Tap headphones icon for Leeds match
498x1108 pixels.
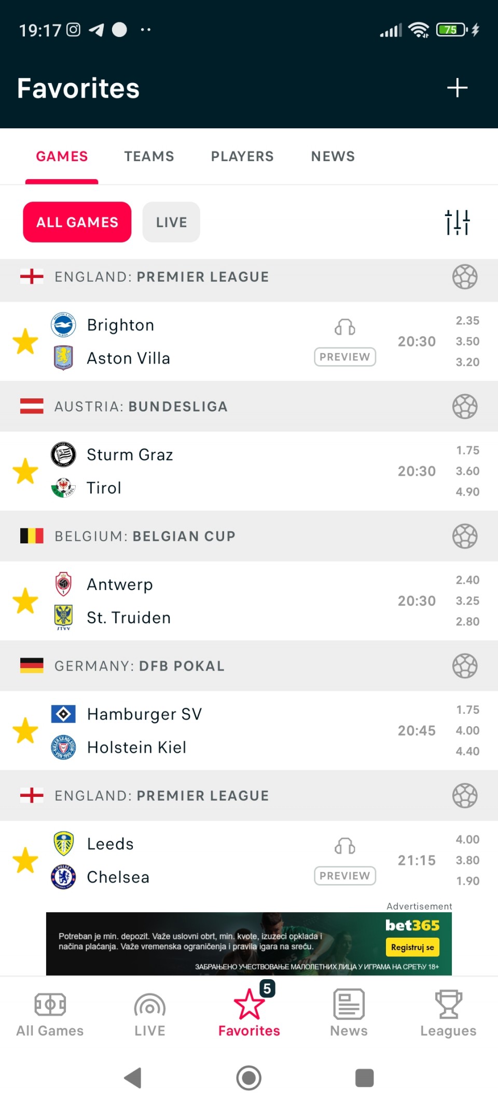[x=345, y=846]
